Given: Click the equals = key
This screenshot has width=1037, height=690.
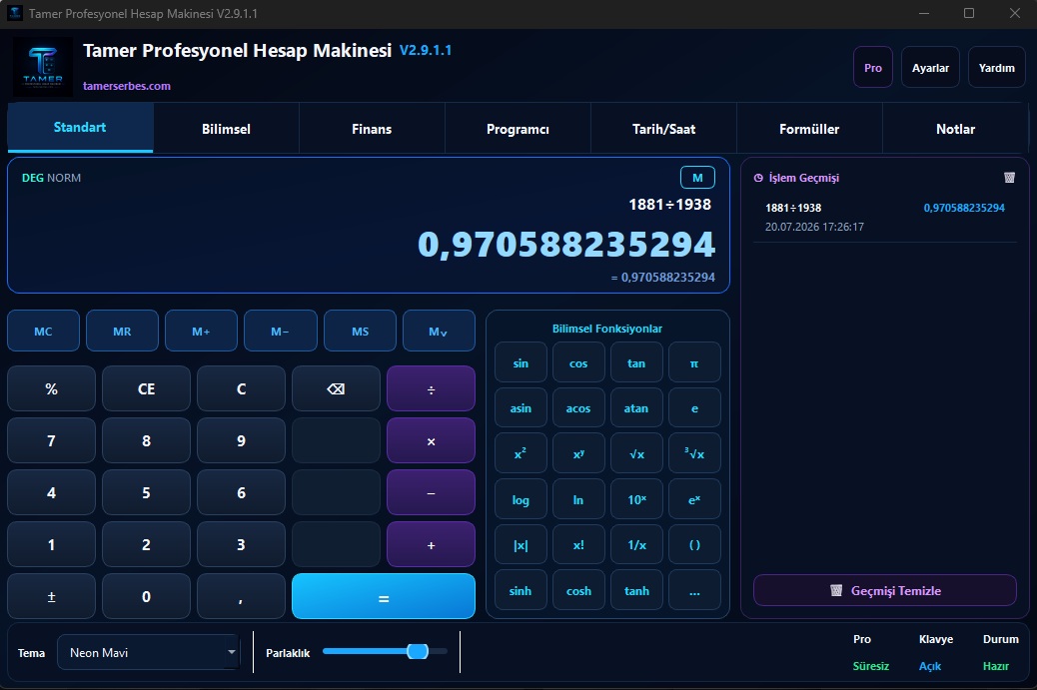Looking at the screenshot, I should (384, 596).
